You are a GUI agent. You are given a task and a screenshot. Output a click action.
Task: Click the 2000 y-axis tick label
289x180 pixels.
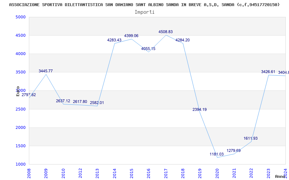pyautogui.click(x=21, y=128)
